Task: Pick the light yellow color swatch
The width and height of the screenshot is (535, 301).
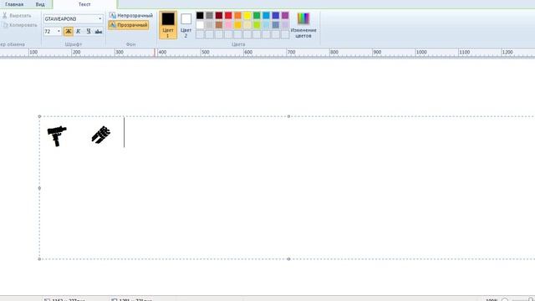Action: pos(247,25)
